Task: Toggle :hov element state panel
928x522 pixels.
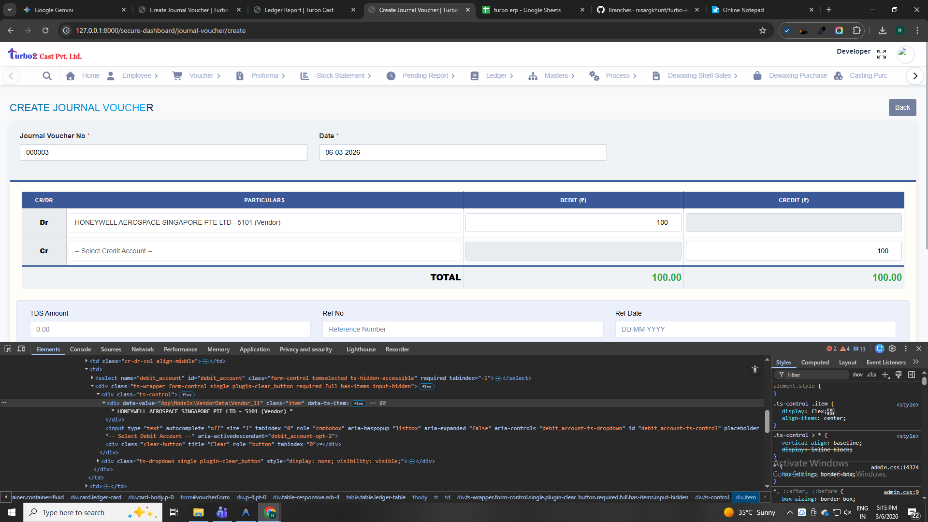Action: pos(857,375)
